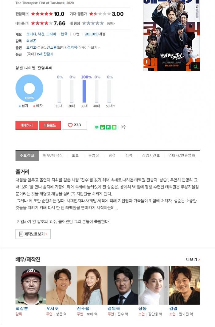Share via the Naver Line chat icon
Viewport: 215px width, 327px height.
96,127
